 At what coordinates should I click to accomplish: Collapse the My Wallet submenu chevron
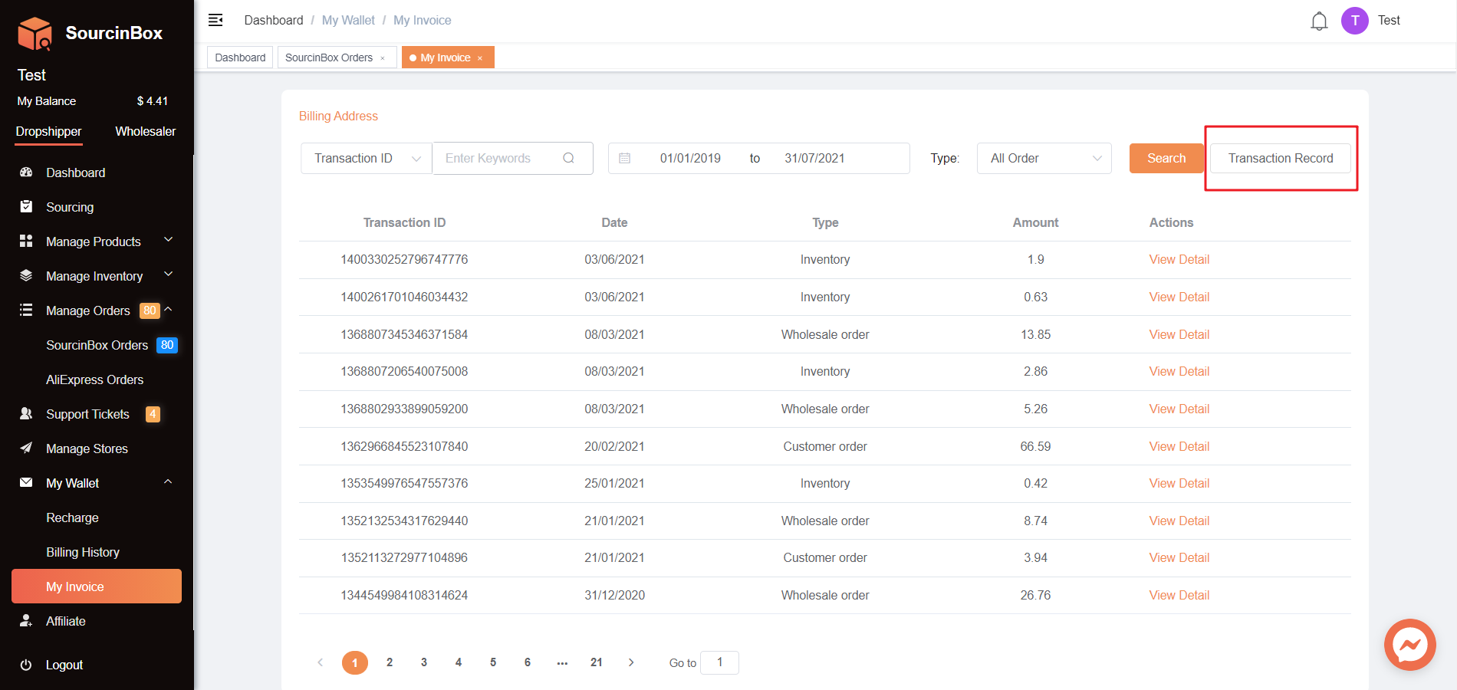coord(169,481)
